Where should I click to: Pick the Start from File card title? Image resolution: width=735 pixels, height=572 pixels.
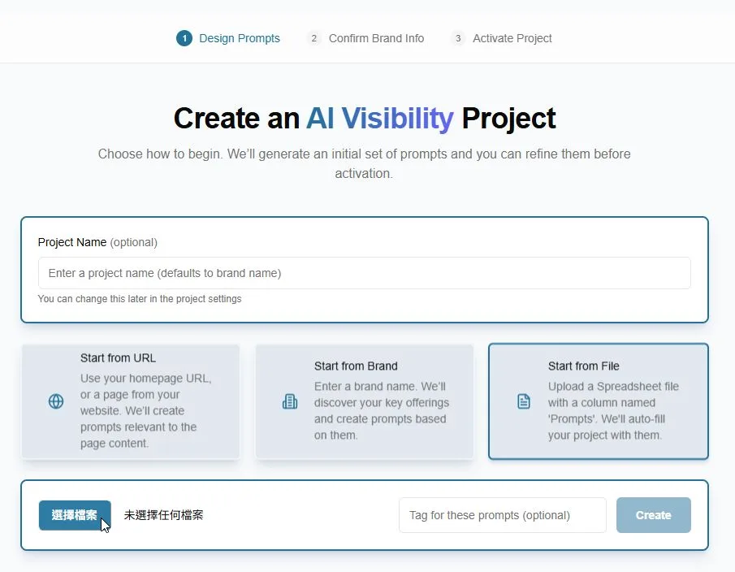[x=583, y=366]
